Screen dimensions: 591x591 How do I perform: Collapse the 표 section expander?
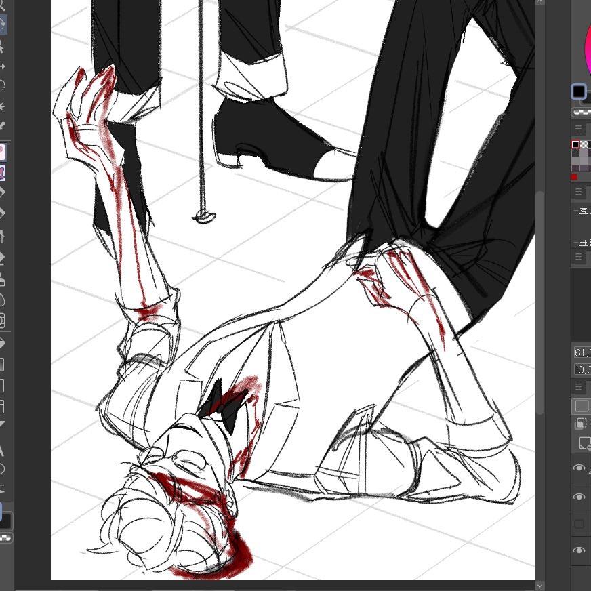point(575,243)
